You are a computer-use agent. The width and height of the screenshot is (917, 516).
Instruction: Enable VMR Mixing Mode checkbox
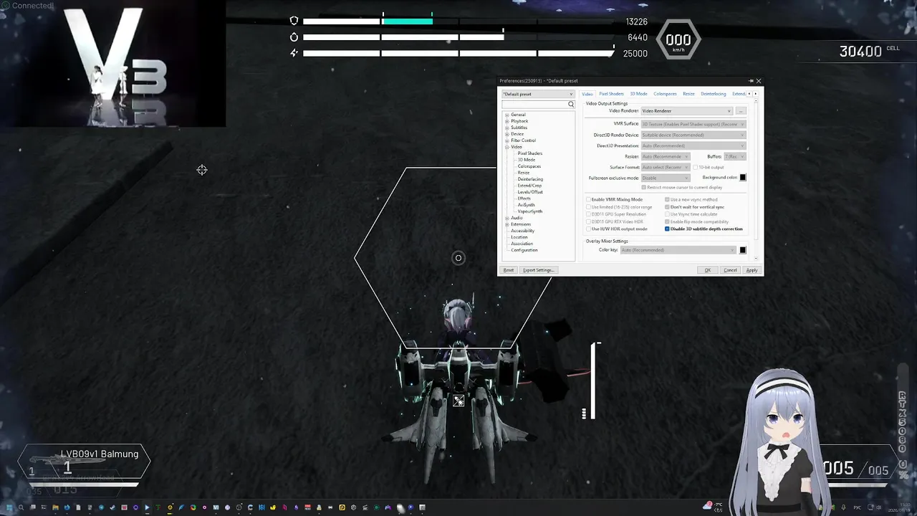pyautogui.click(x=588, y=199)
